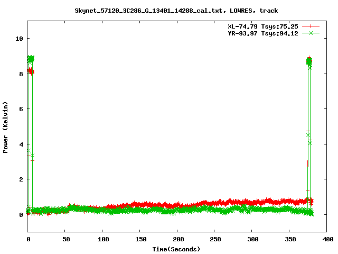The height and width of the screenshot is (254, 338).
Task: Click y-axis tick label 4
Action: pyautogui.click(x=21, y=144)
